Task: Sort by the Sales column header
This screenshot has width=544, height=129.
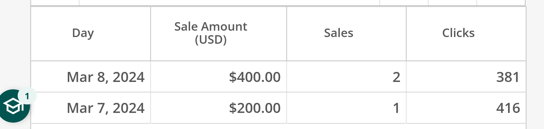Action: pos(339,33)
